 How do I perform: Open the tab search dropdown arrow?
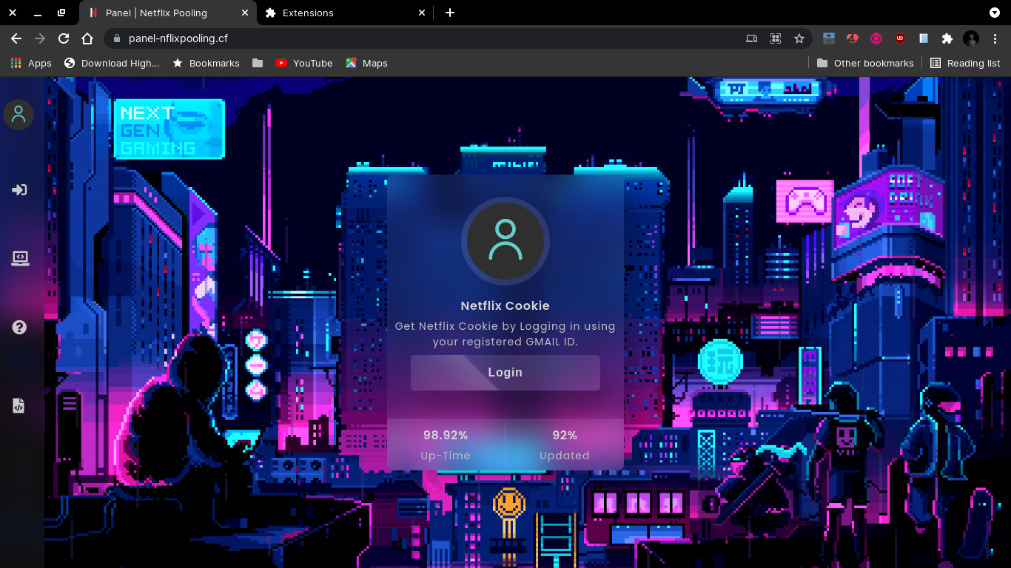[995, 13]
